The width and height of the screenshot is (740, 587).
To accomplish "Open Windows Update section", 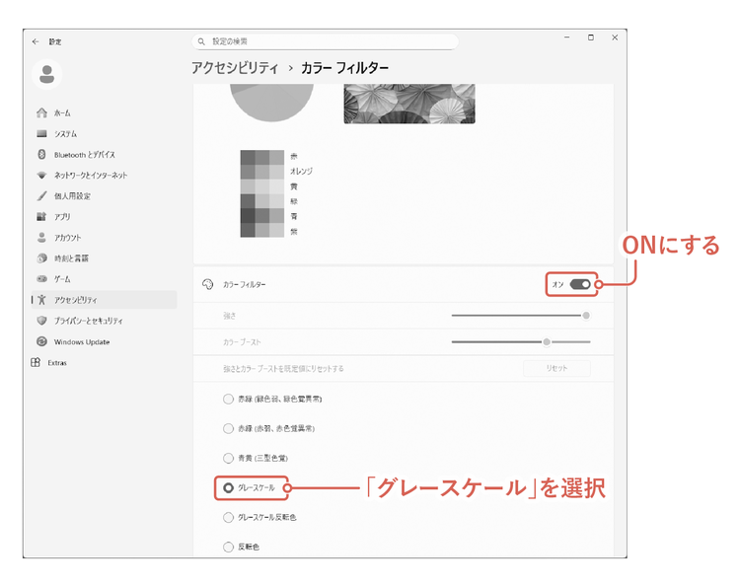I will tap(104, 341).
